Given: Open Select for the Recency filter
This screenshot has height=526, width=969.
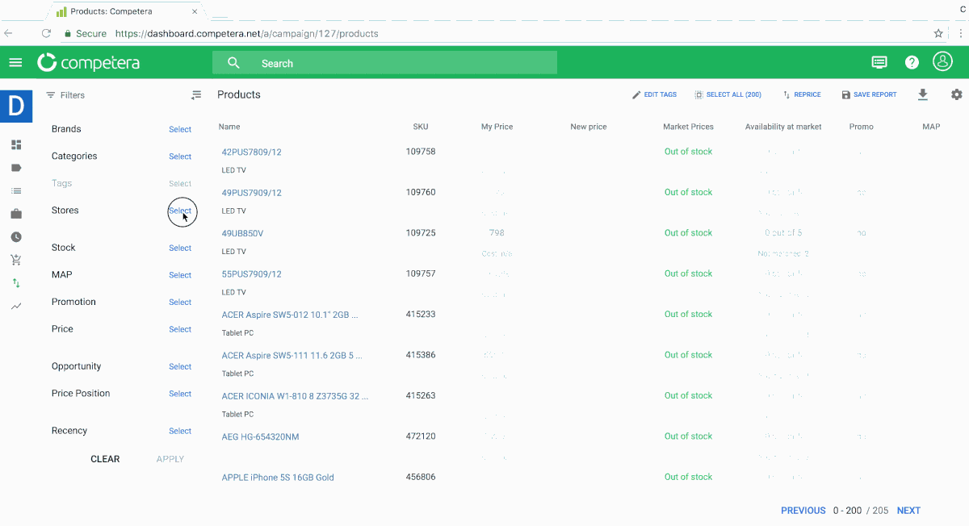Looking at the screenshot, I should (x=180, y=431).
